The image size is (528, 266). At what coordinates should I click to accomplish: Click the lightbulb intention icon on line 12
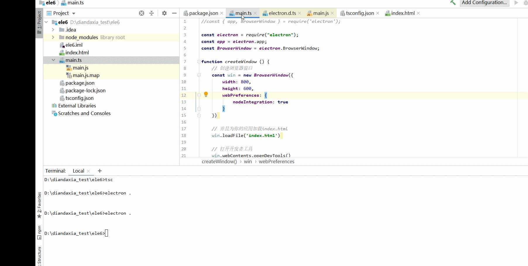click(x=206, y=94)
